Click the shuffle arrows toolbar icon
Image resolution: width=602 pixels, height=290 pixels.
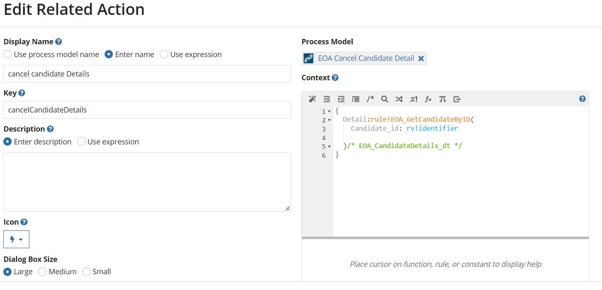pos(399,99)
